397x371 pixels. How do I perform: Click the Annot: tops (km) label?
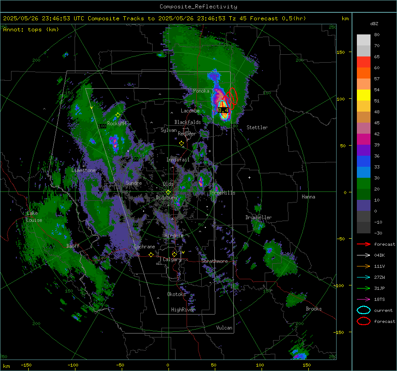(x=31, y=30)
